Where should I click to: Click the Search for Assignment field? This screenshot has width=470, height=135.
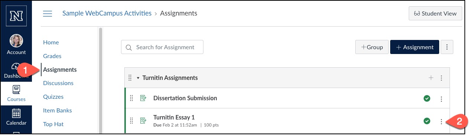[162, 47]
